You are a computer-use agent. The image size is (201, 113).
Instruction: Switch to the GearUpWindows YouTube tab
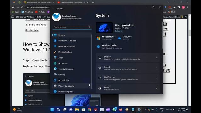click(71, 2)
